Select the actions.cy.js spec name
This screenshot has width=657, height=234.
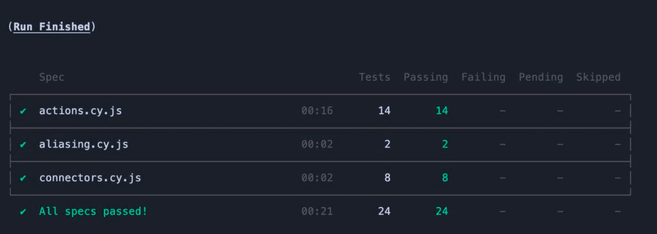tap(80, 111)
